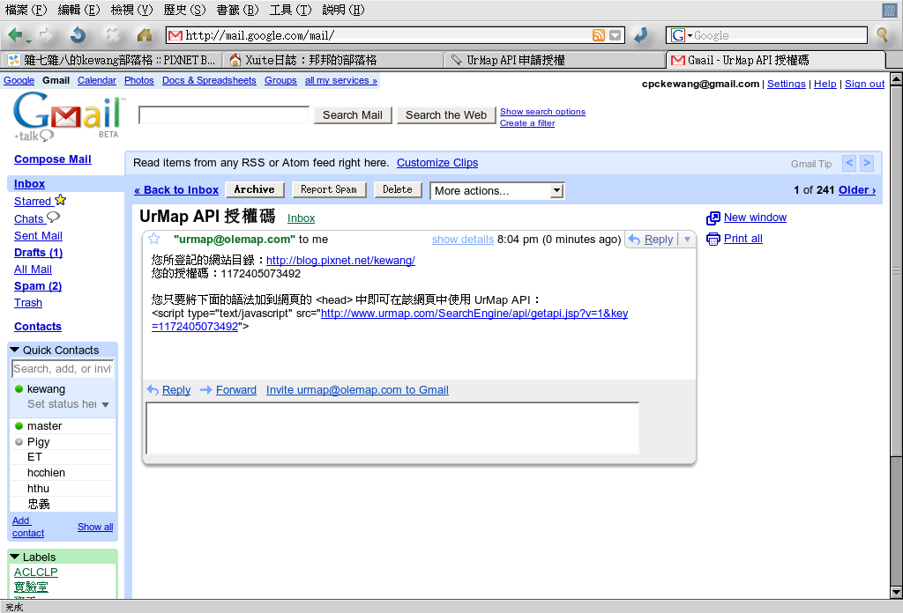Open the address bar history dropdown

615,35
